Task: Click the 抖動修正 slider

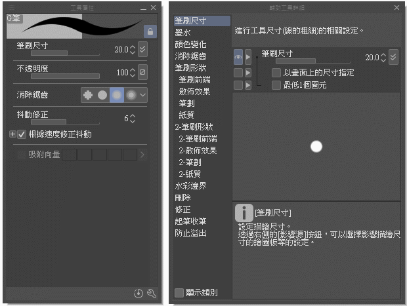Action: coord(65,122)
